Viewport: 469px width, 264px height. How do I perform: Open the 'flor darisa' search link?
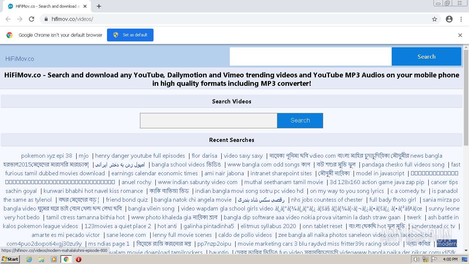[204, 156]
